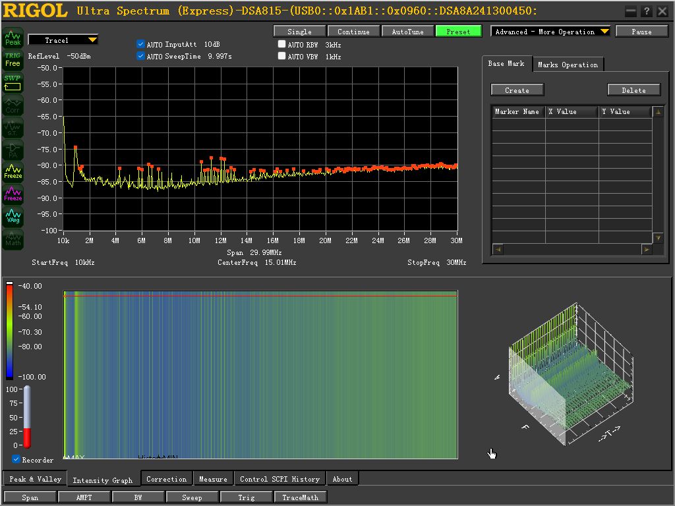
Task: Click the marker table horizontal scrollbar
Action: click(x=572, y=249)
